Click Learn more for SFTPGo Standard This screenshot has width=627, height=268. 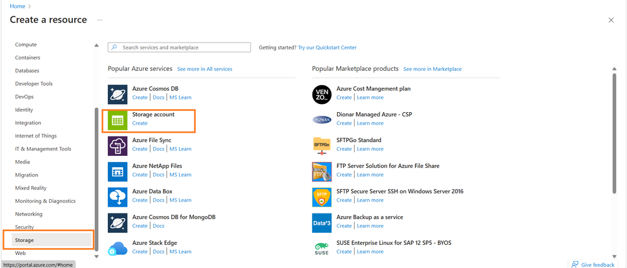pyautogui.click(x=370, y=149)
